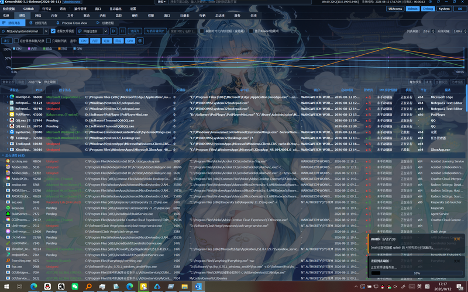
Task: Click the Everything.exe search icon
Action: point(8,260)
